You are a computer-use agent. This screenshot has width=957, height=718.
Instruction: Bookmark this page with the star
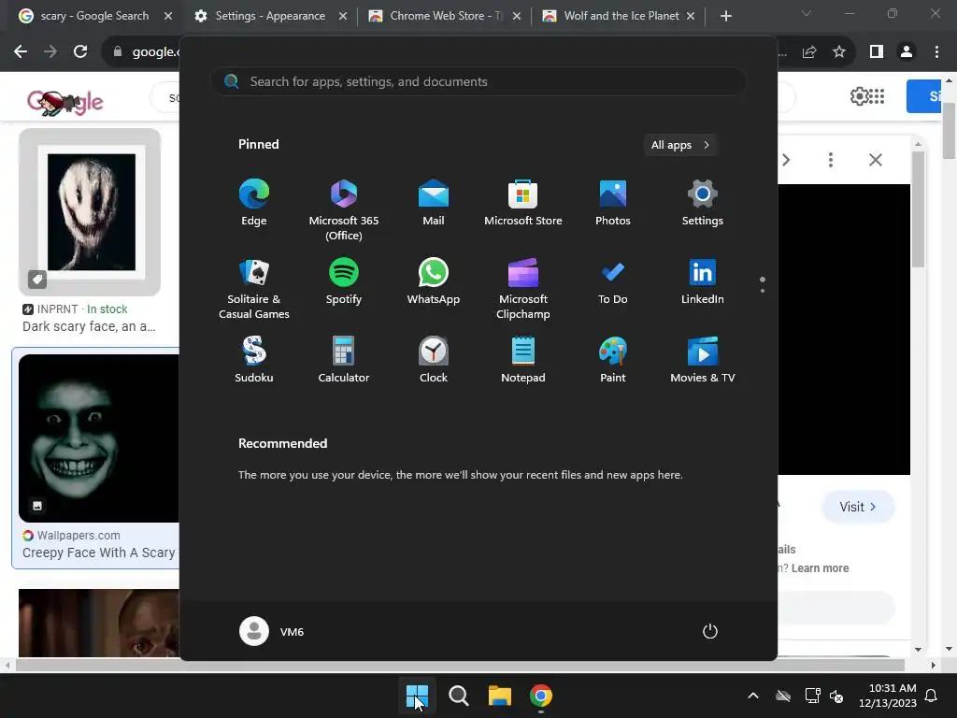click(x=839, y=52)
